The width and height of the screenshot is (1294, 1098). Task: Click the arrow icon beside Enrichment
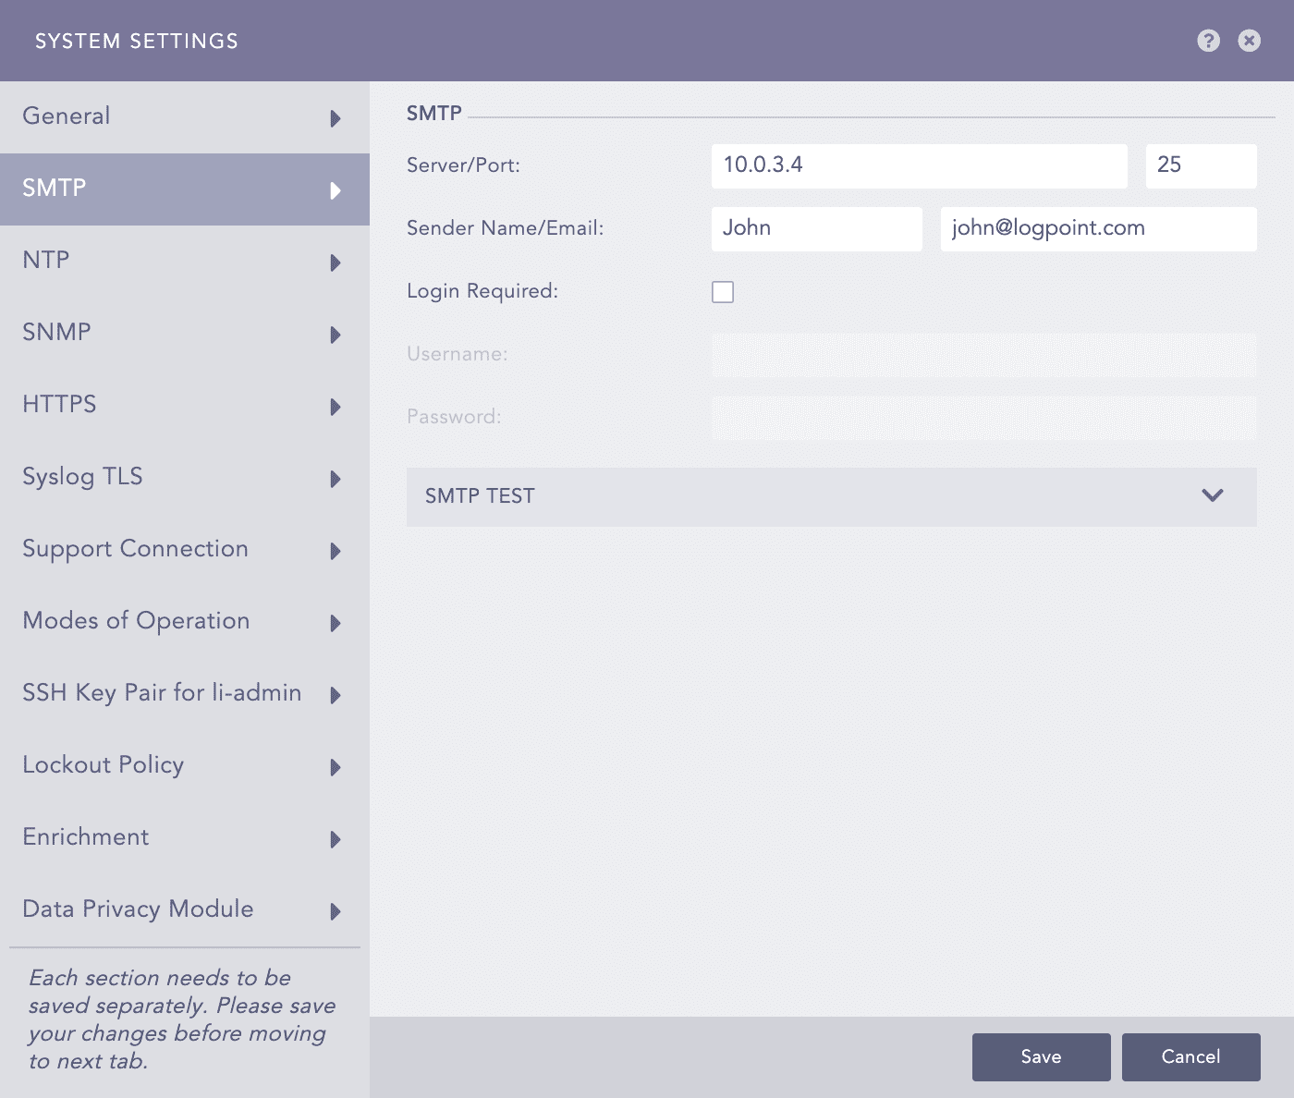[x=335, y=839]
